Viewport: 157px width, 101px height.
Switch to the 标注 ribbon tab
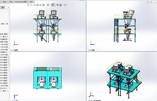point(4,2)
